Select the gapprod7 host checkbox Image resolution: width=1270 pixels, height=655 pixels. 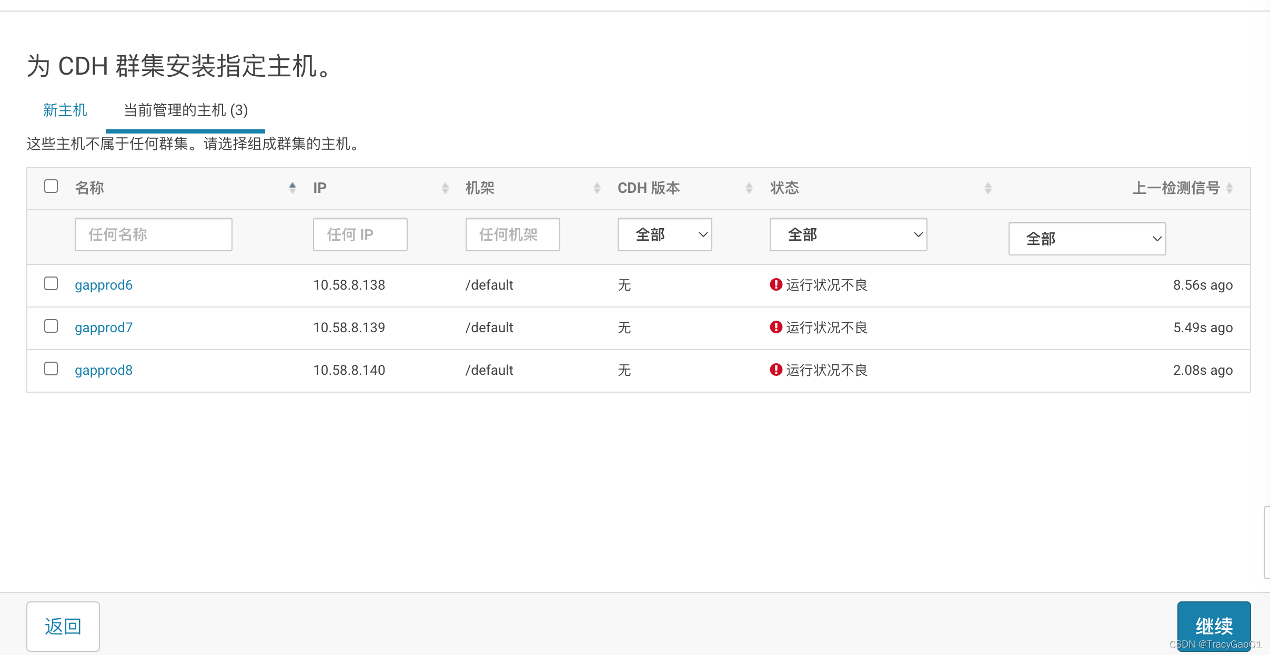[x=51, y=326]
